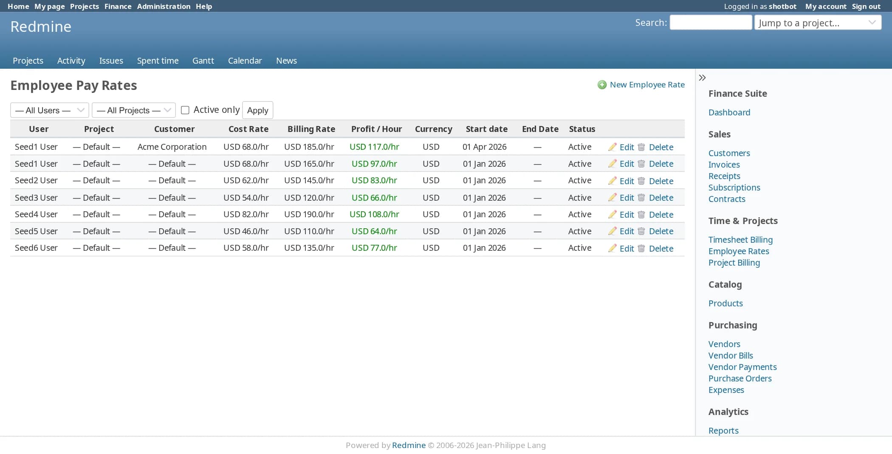Click the Search input field
This screenshot has width=892, height=454.
point(711,22)
